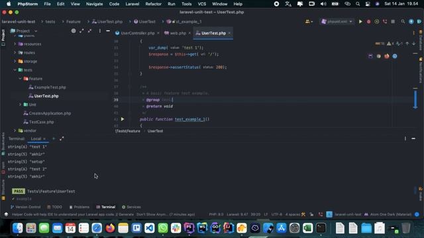Open the Services tool window
The height and width of the screenshot is (238, 424).
click(131, 207)
